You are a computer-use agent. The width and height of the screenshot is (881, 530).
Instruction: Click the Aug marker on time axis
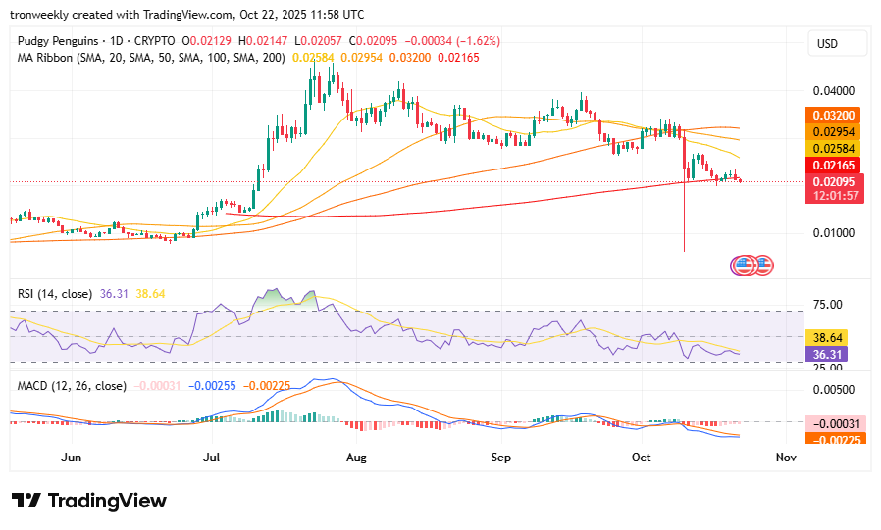click(357, 458)
